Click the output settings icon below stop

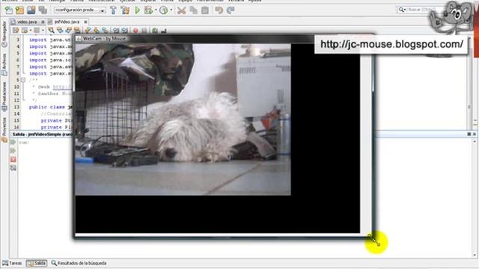[13, 167]
